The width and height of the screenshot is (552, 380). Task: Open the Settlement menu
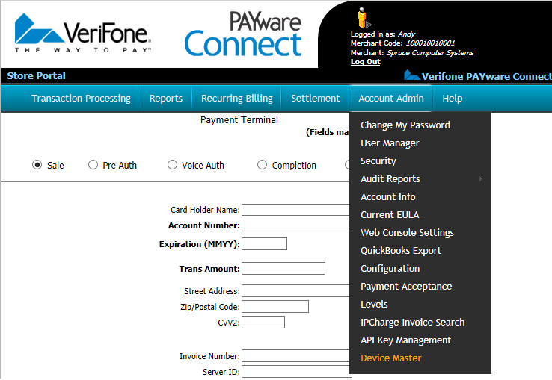316,98
